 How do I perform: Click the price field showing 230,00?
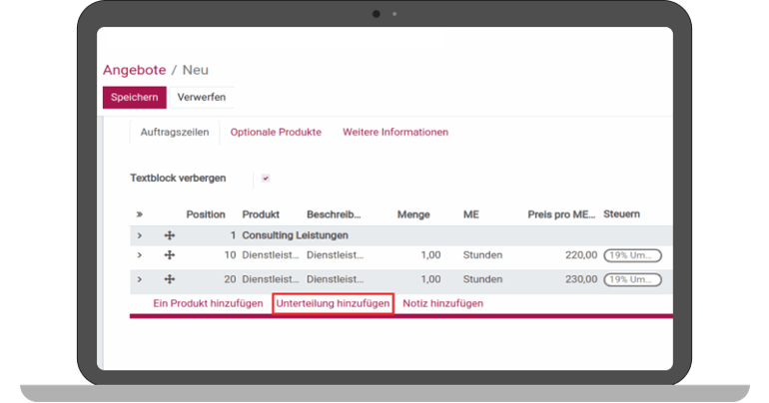click(579, 280)
